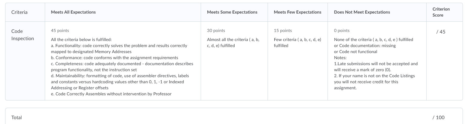Click the Total row label
The height and width of the screenshot is (124, 465).
[17, 117]
